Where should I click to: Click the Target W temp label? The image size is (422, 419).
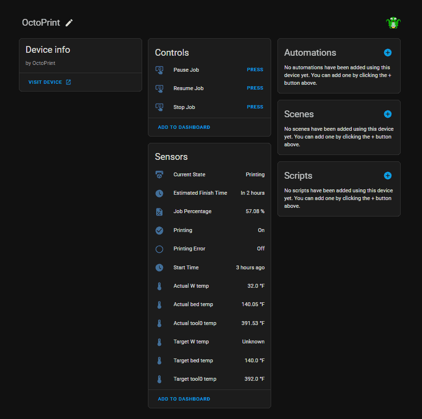tap(191, 342)
